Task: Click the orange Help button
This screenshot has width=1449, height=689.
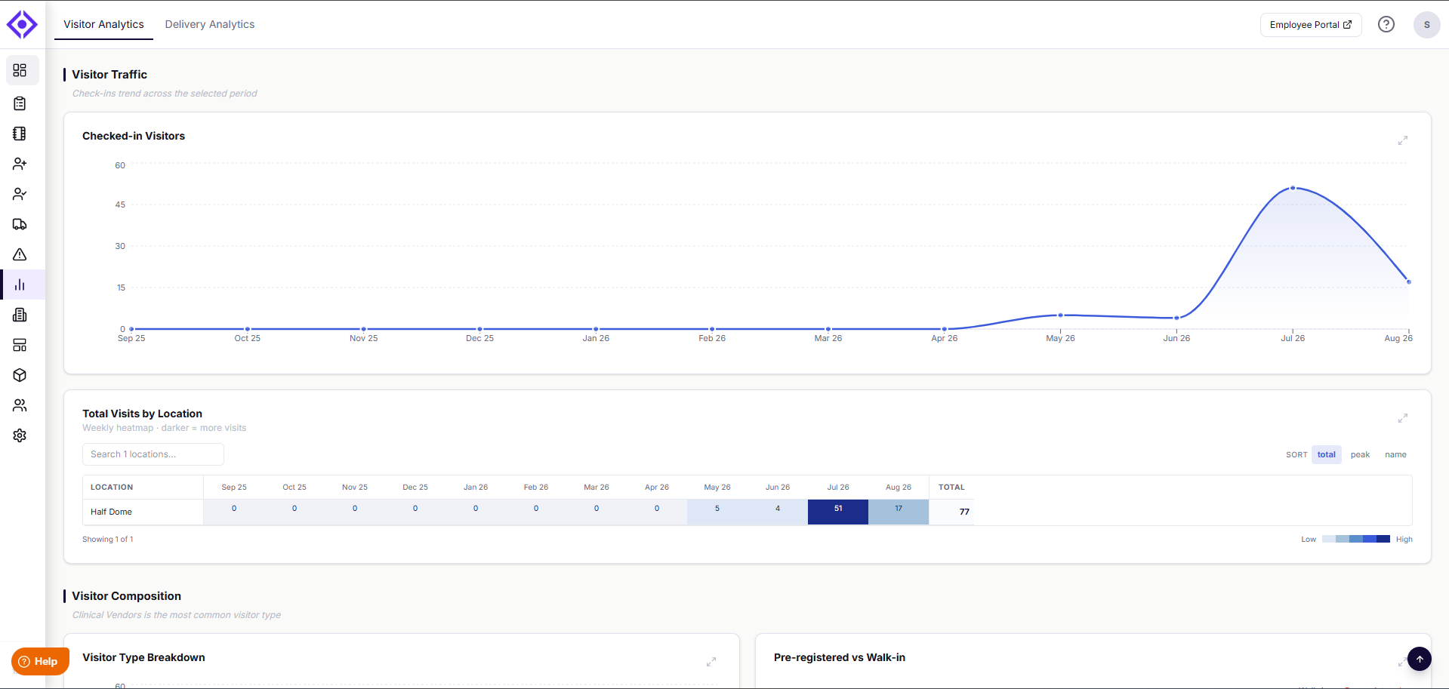Action: pyautogui.click(x=39, y=661)
